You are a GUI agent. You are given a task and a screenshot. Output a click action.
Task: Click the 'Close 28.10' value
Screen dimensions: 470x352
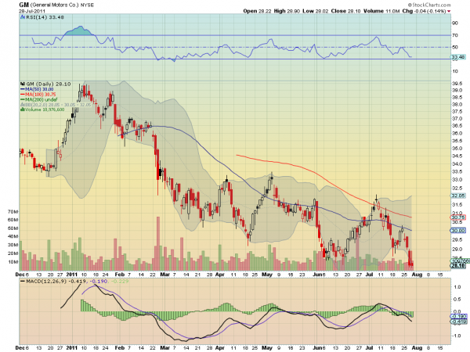[x=346, y=11]
